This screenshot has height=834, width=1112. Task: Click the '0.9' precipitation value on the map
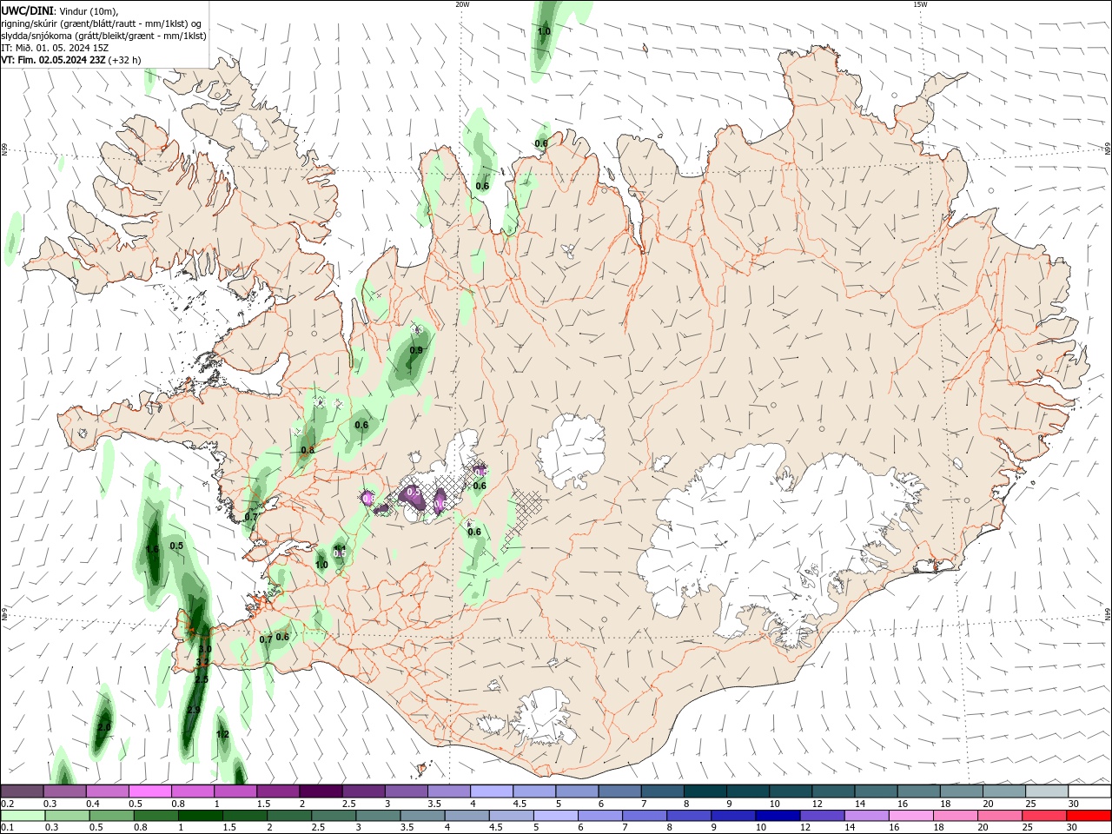click(416, 350)
